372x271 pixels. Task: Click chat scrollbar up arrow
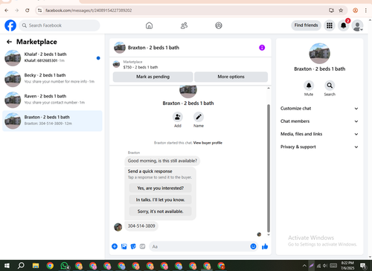[269, 88]
